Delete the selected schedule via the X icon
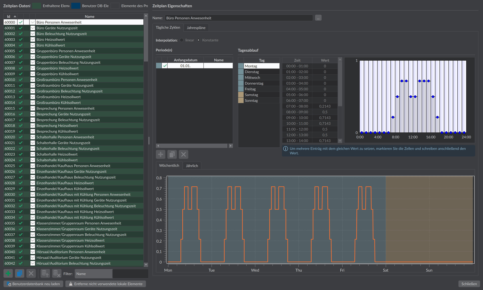Image resolution: width=483 pixels, height=290 pixels. tap(31, 273)
